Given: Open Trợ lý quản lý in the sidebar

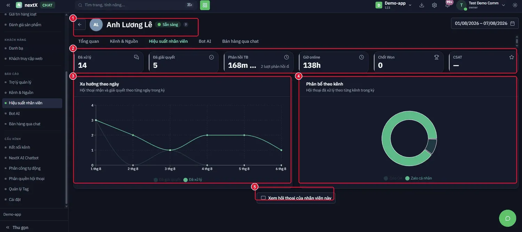Looking at the screenshot, I should tap(20, 82).
